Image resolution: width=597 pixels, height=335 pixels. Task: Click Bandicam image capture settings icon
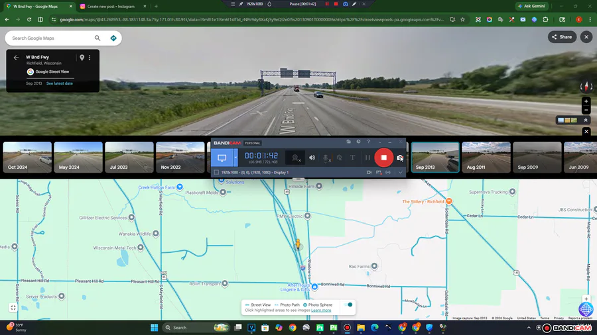(379, 172)
